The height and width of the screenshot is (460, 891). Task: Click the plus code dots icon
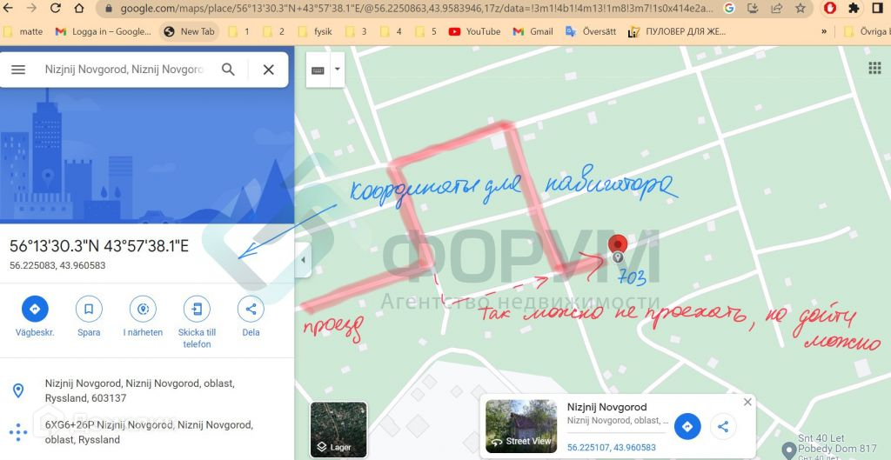coord(18,432)
